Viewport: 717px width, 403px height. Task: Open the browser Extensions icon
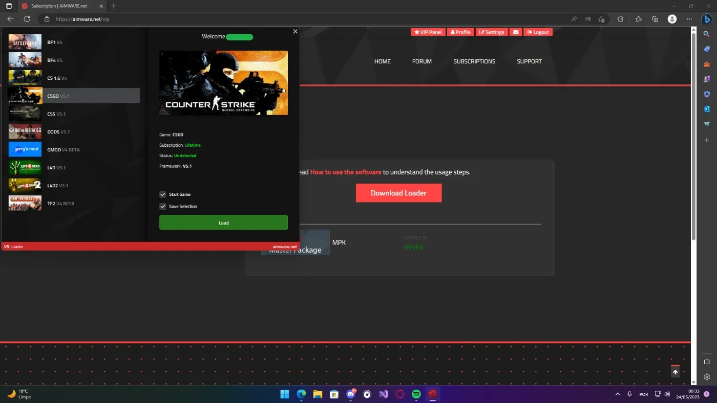[620, 19]
